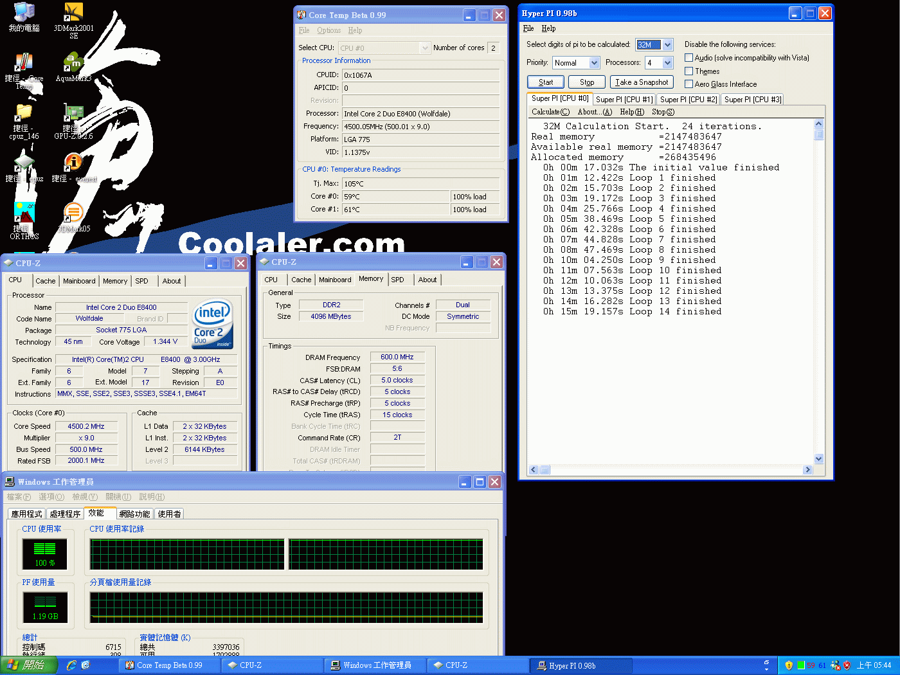Click the red shield tray icon

click(847, 665)
